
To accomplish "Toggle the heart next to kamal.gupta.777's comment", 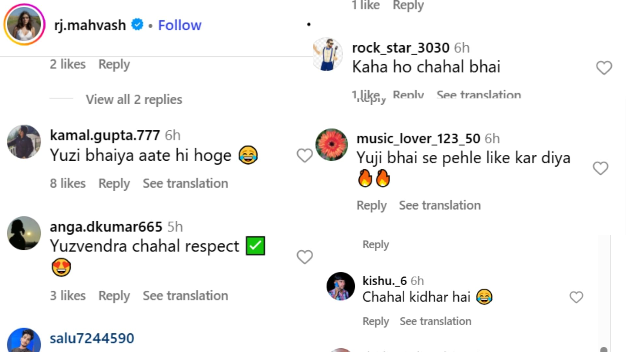I will [304, 156].
